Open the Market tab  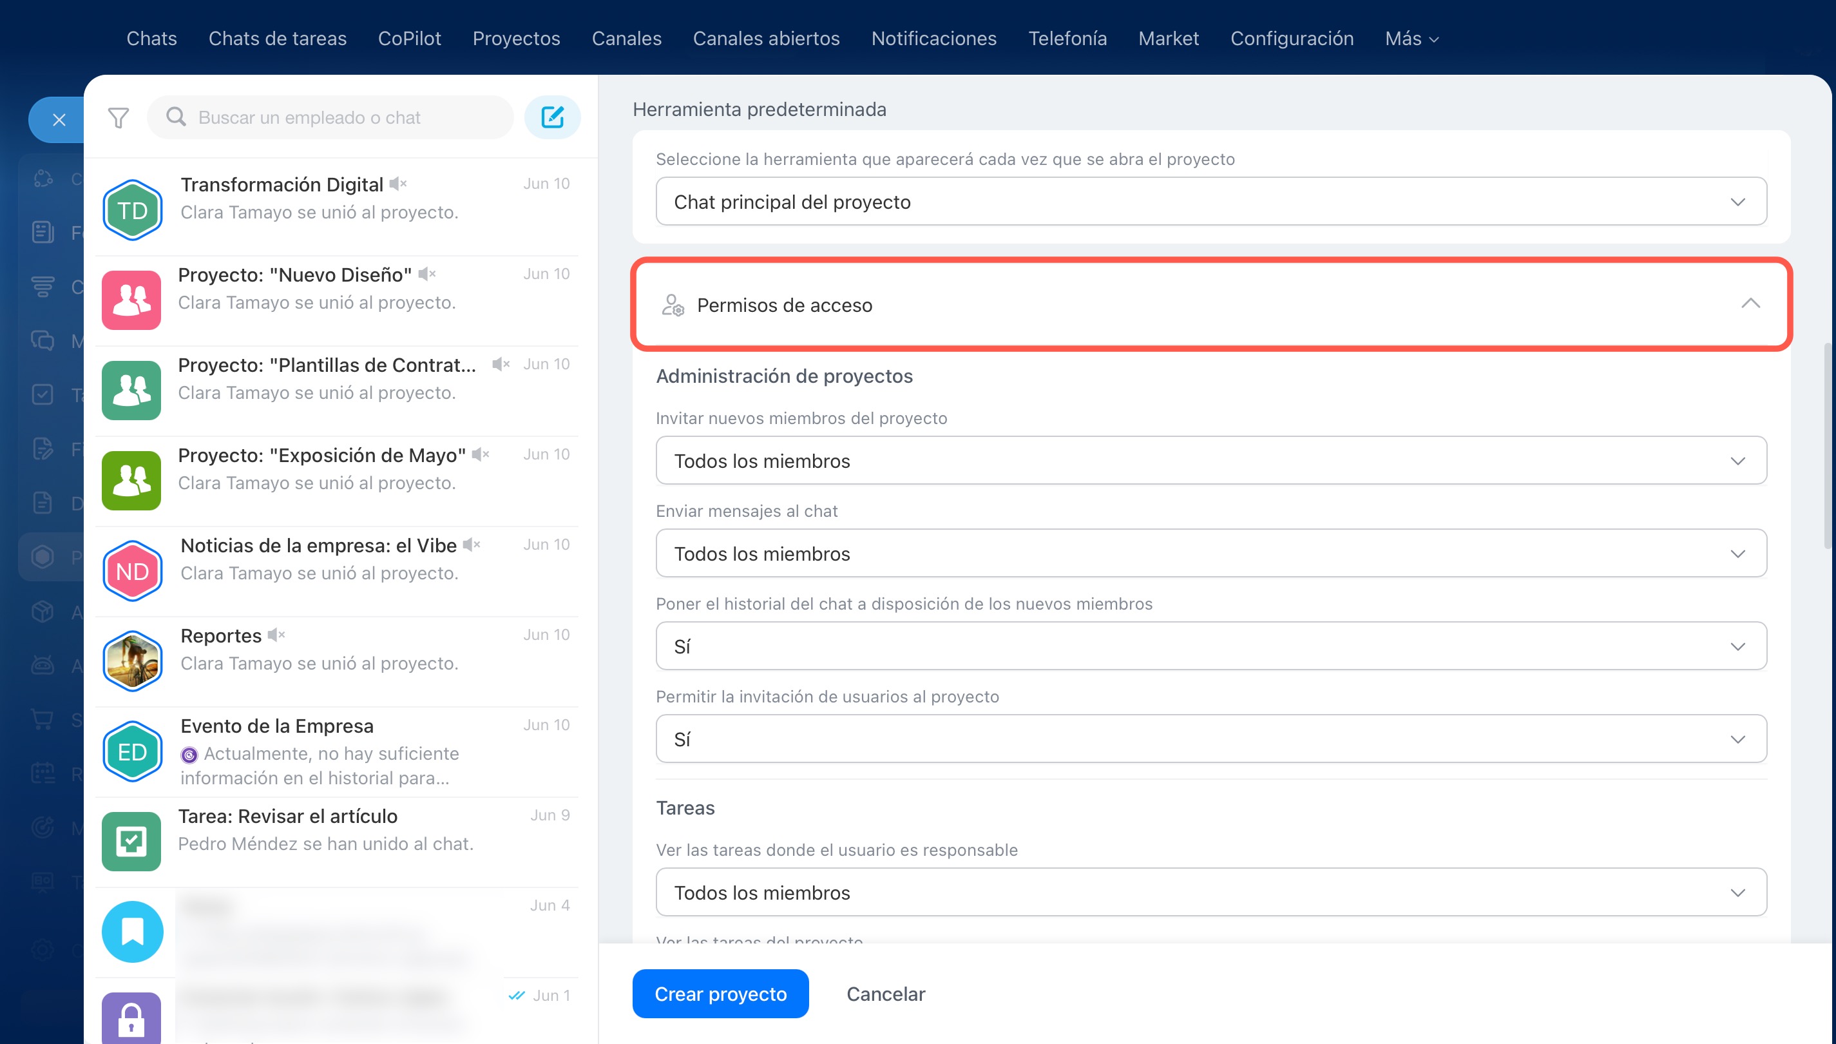click(1168, 39)
